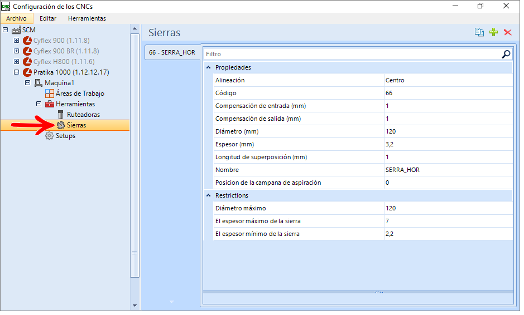The width and height of the screenshot is (524, 315).
Task: Select Setups in the tree
Action: 65,136
